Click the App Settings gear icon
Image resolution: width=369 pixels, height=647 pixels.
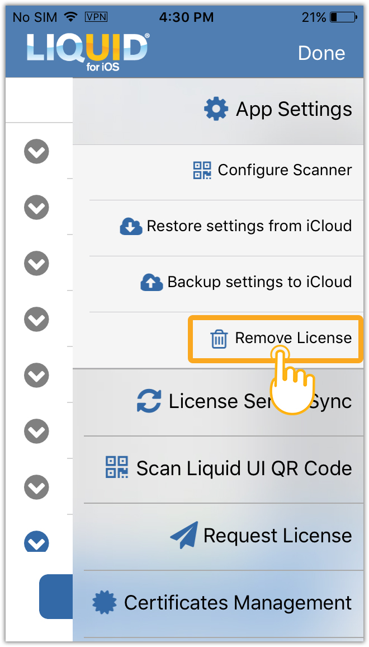(216, 109)
